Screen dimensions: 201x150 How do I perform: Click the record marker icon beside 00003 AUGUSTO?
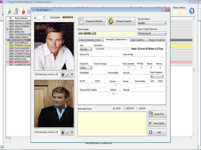[x=7, y=29]
